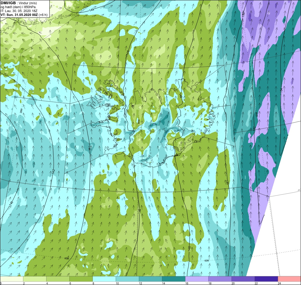Viewport: 301px width, 285px height.
Task: Click the legend tick label '16'
Action: (187, 283)
